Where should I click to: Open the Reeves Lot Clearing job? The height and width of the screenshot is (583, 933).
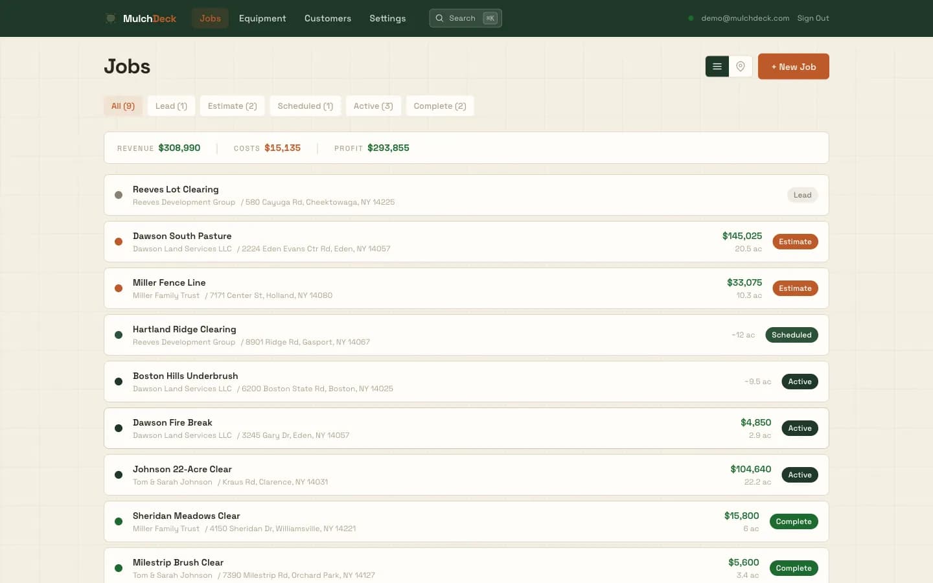[466, 195]
